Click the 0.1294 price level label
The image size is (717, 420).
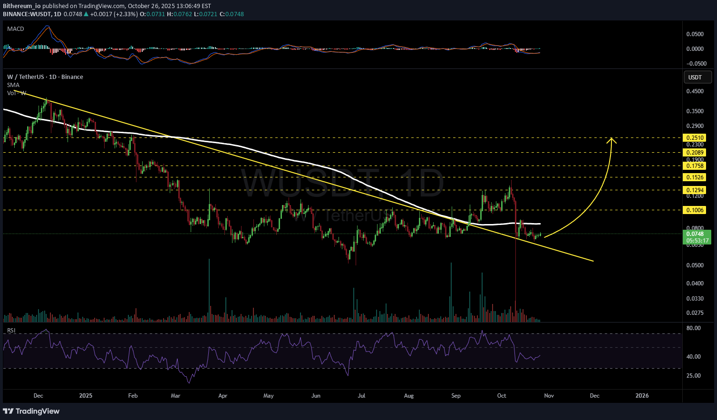pyautogui.click(x=694, y=190)
